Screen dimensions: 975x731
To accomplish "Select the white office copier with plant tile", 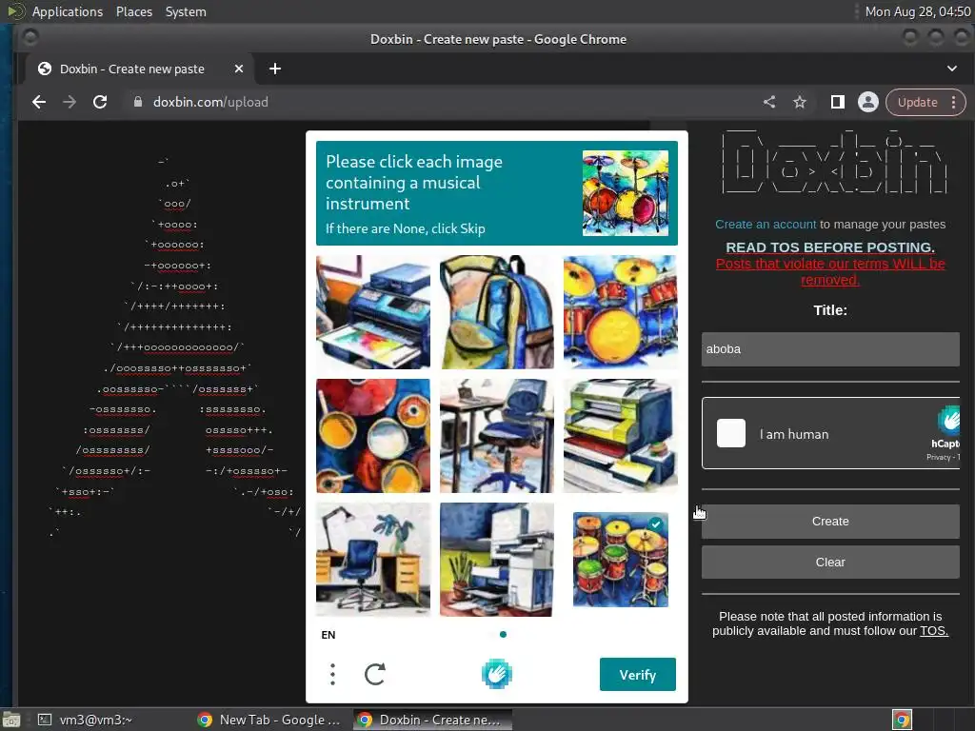I will click(x=497, y=560).
